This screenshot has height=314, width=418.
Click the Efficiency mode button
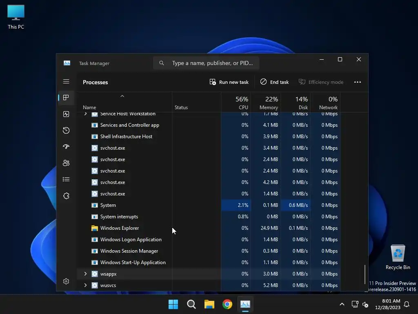[321, 82]
